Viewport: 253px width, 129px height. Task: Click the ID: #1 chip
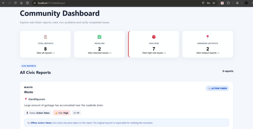coord(77,113)
